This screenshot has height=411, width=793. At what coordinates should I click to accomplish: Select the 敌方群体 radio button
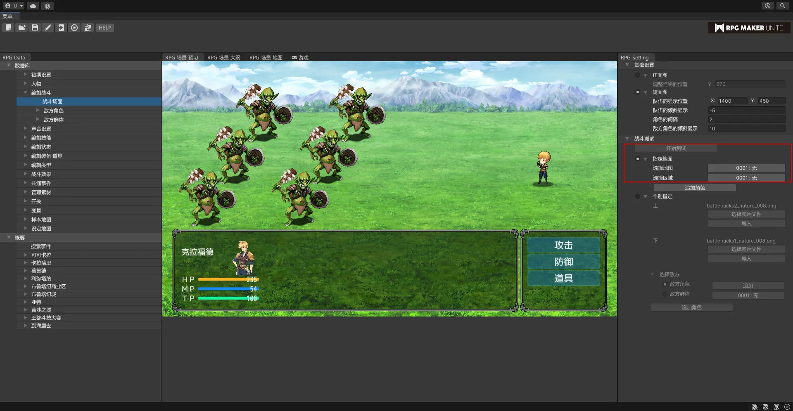[x=665, y=294]
